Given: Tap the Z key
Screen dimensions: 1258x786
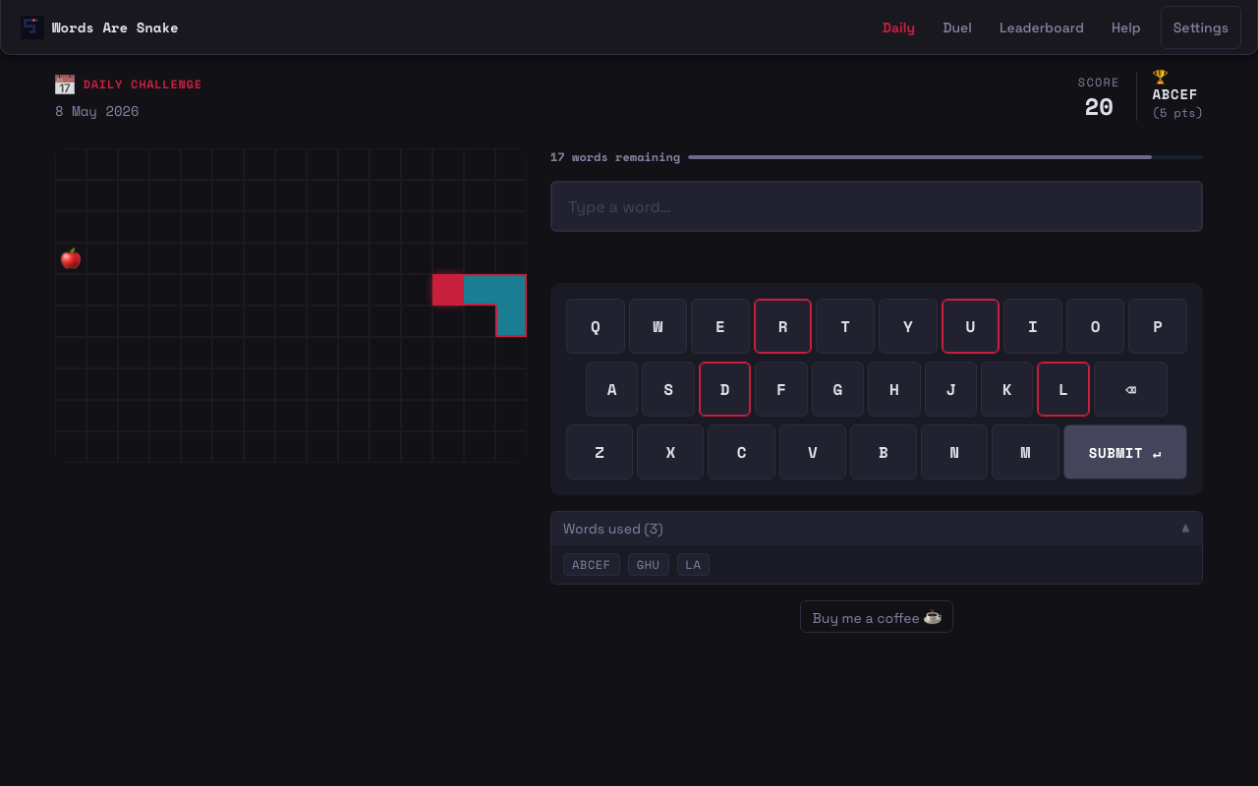Looking at the screenshot, I should tap(600, 452).
